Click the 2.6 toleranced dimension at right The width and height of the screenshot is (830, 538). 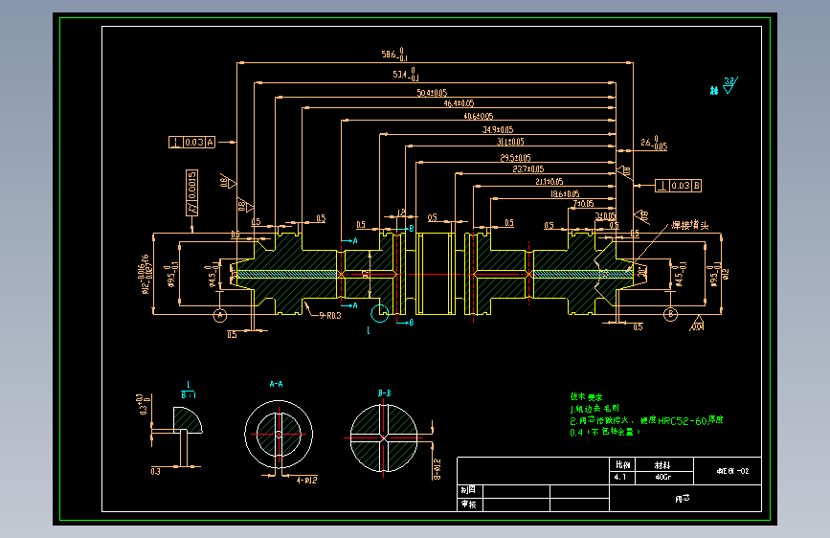click(654, 143)
